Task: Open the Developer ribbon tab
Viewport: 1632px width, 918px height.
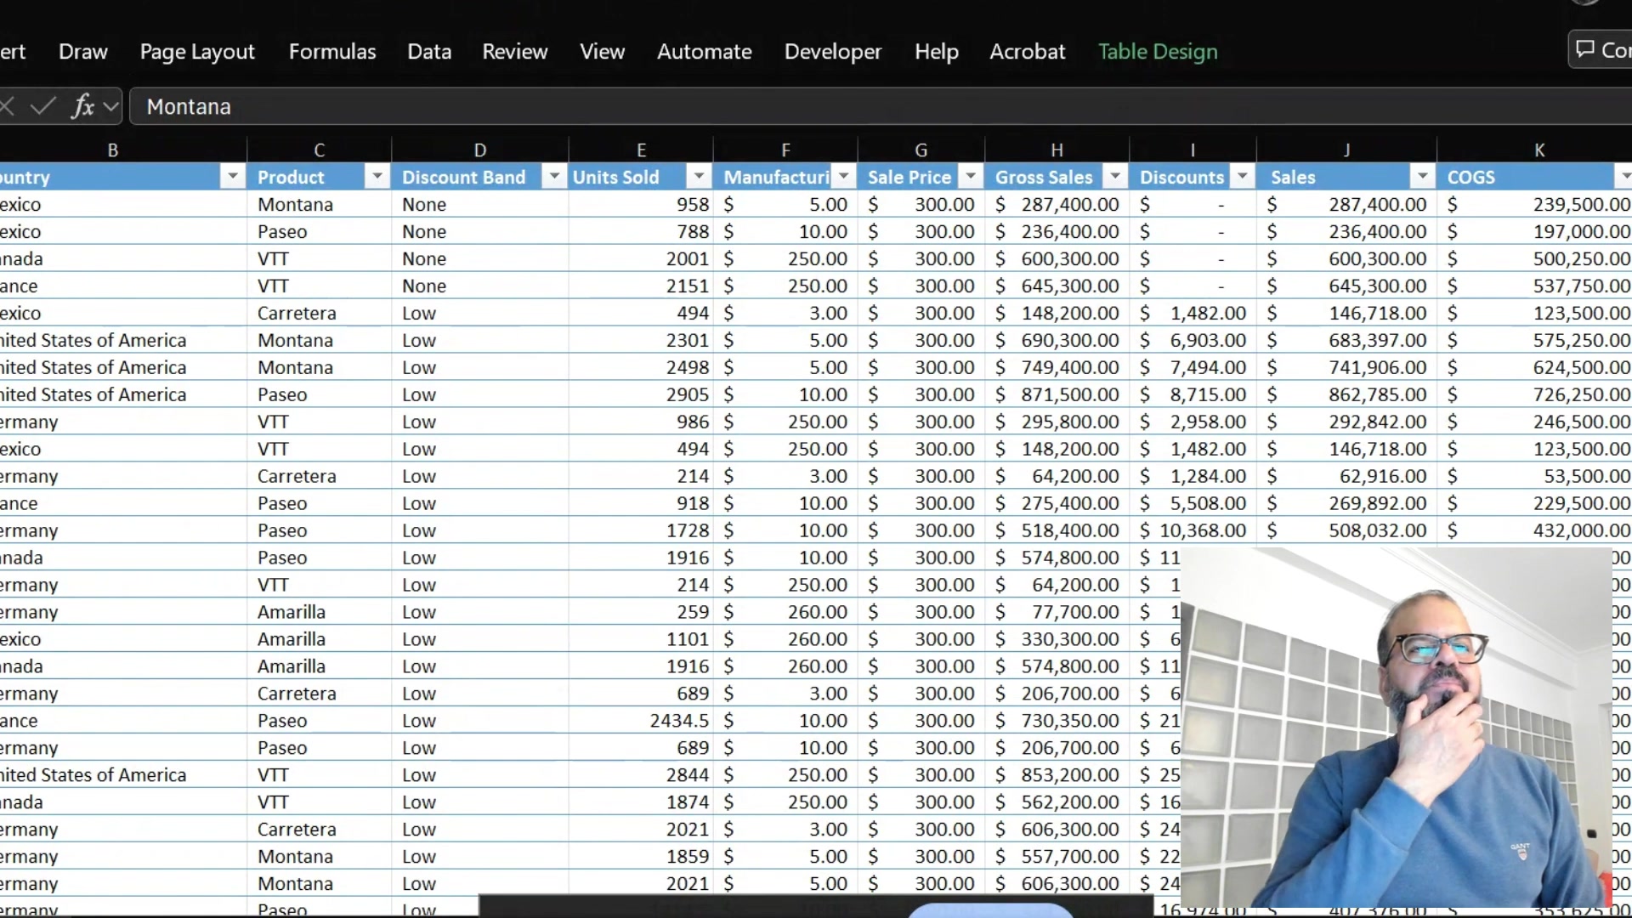Action: (x=832, y=52)
